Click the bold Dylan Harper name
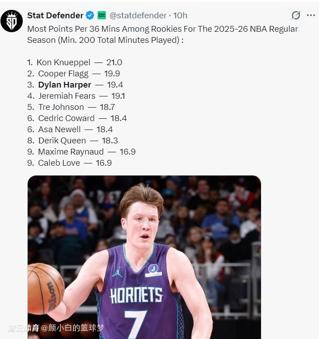Screen dimensions: 319x339 pos(65,85)
